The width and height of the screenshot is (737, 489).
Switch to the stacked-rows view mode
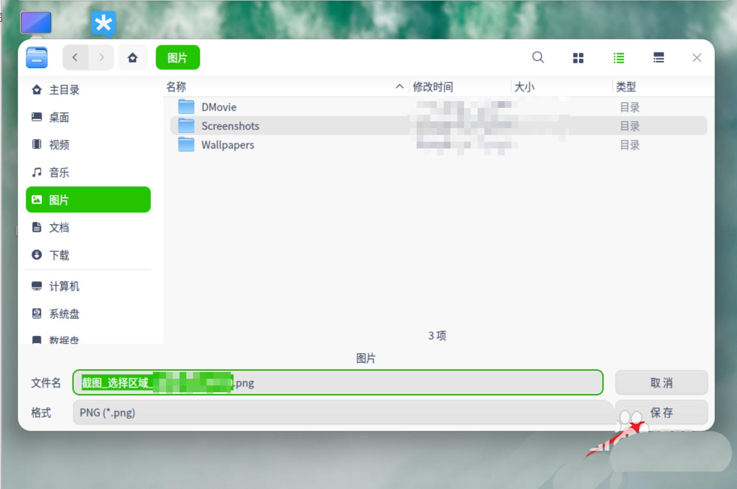659,58
